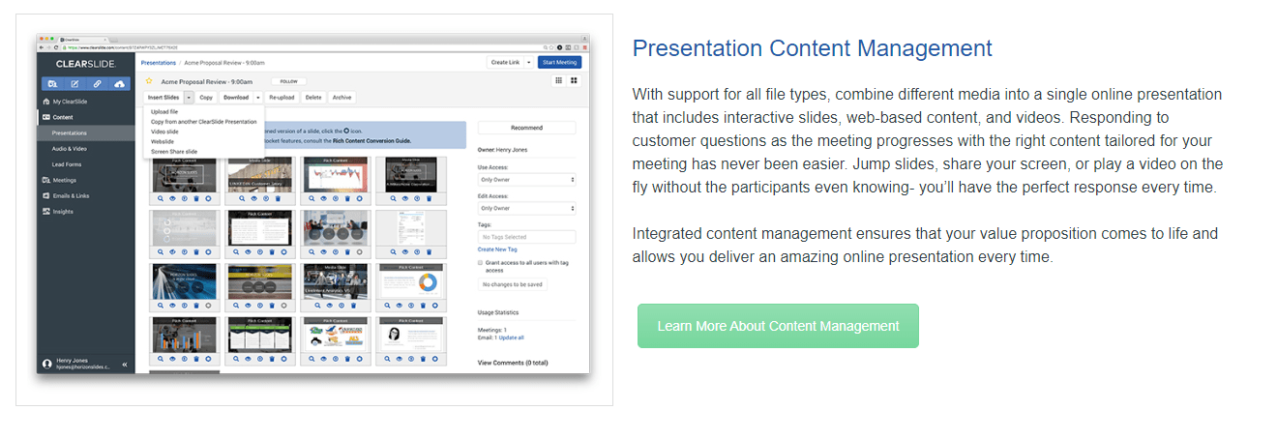The width and height of the screenshot is (1277, 440).
Task: Click the magnifier icon under the donut chart slide
Action: point(387,305)
